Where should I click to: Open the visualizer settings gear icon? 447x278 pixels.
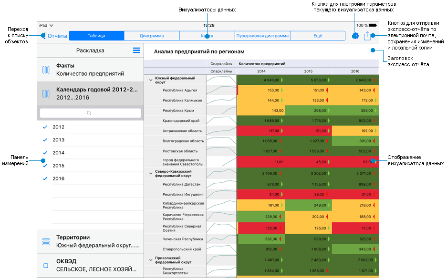coord(355,36)
